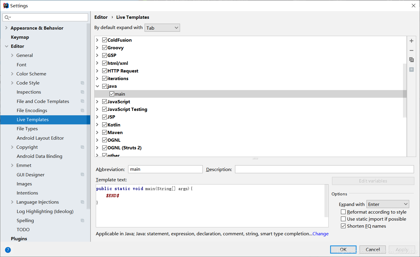Duplicate the selected template icon
The height and width of the screenshot is (257, 420).
(412, 60)
